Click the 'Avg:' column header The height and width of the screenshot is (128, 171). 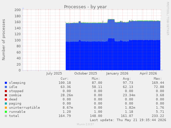[127, 79]
